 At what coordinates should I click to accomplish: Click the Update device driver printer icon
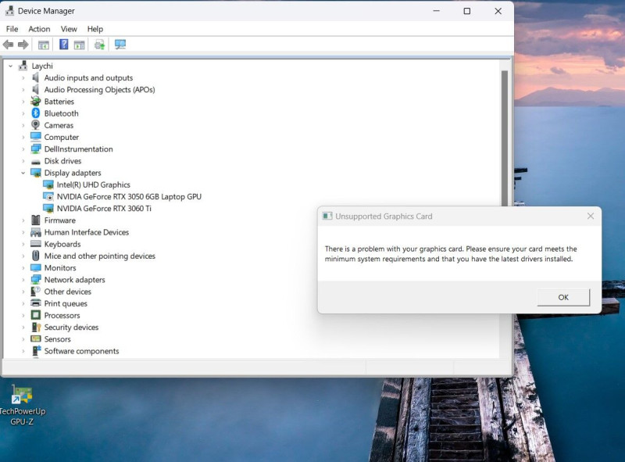click(x=99, y=45)
